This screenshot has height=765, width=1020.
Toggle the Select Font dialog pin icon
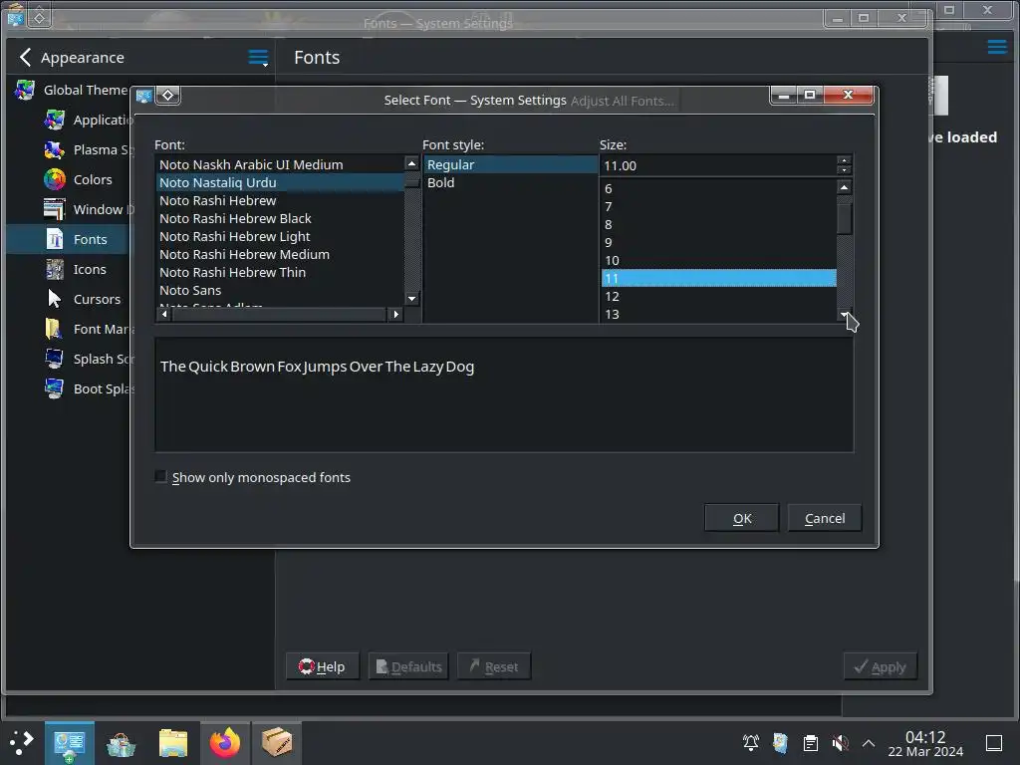(x=167, y=96)
